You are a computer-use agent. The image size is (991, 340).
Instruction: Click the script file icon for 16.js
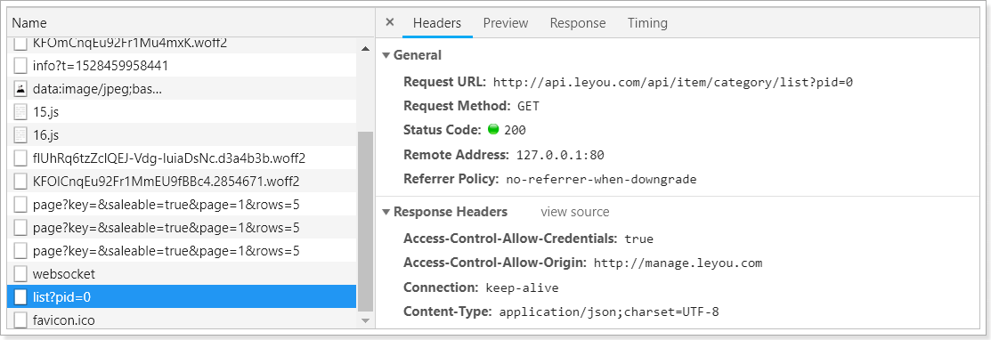tap(20, 135)
